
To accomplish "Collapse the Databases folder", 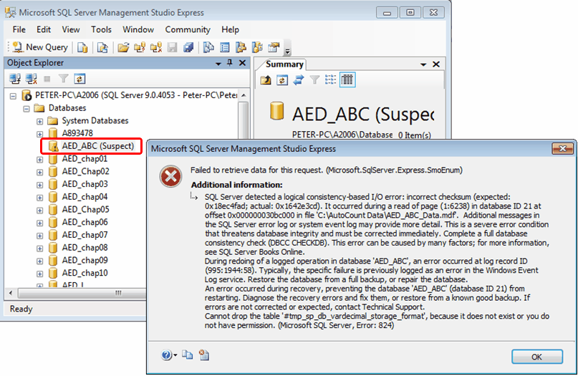I will (x=27, y=109).
